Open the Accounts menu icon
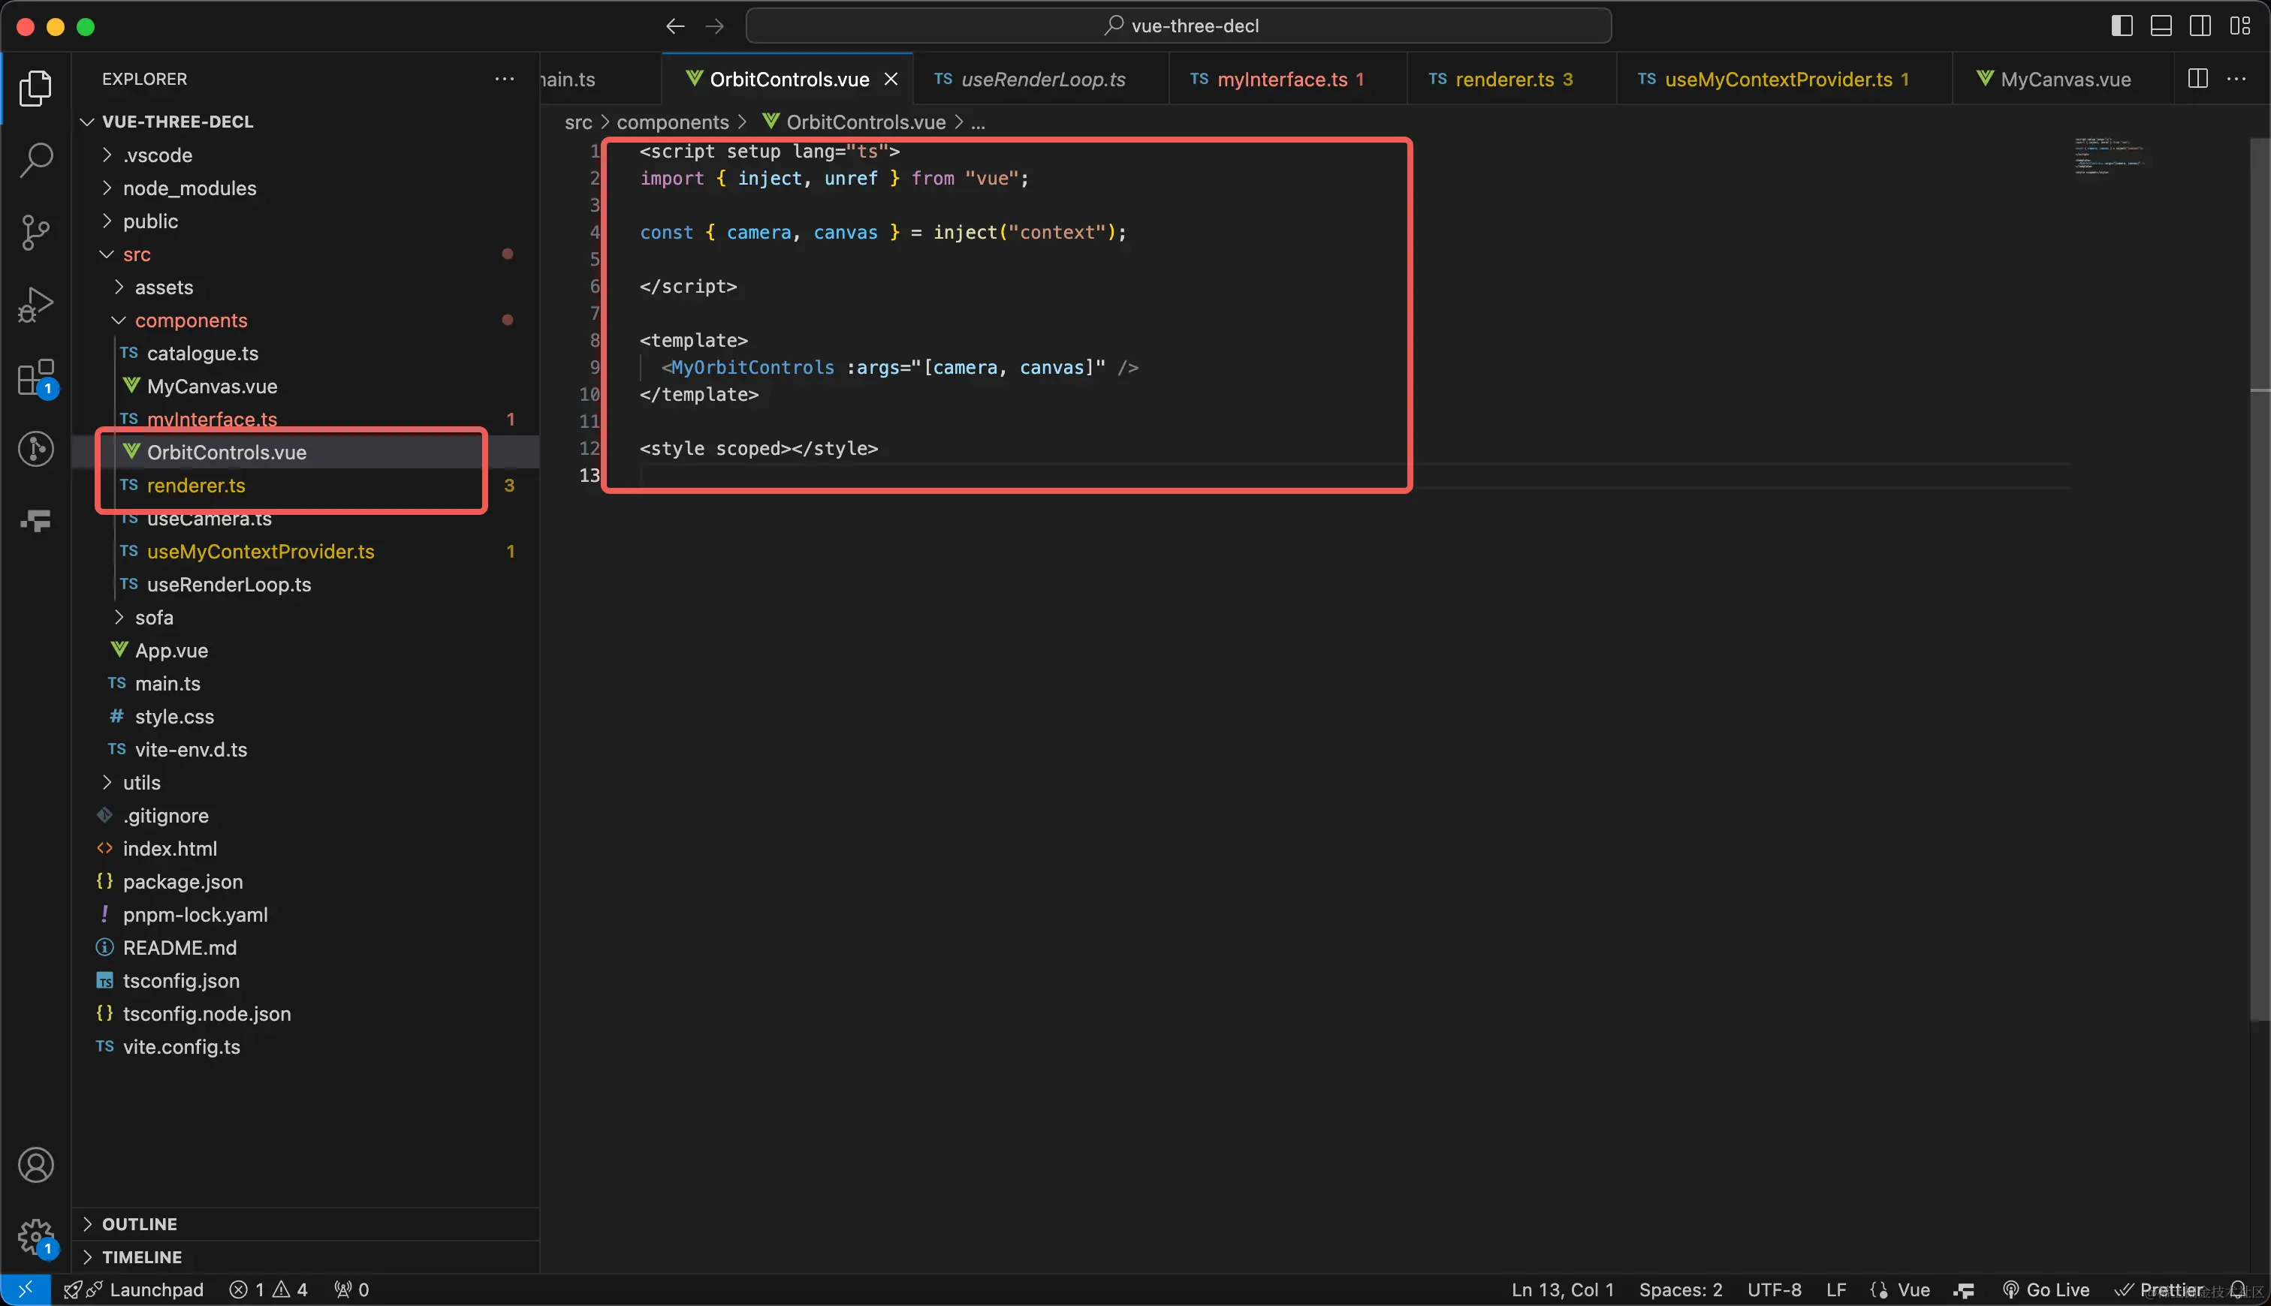2271x1306 pixels. [x=36, y=1165]
